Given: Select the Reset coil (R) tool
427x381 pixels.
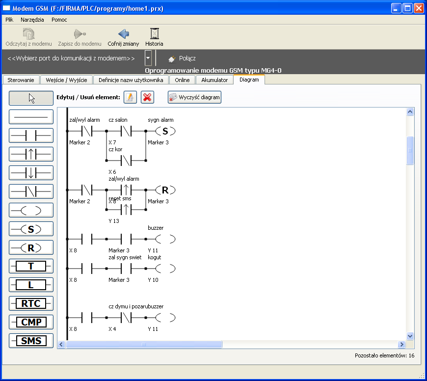Looking at the screenshot, I should pos(31,247).
